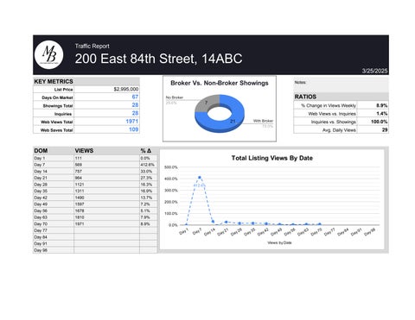Image resolution: width=415 pixels, height=320 pixels.
Task: Select the Web Saves Total value '109'
Action: click(134, 129)
